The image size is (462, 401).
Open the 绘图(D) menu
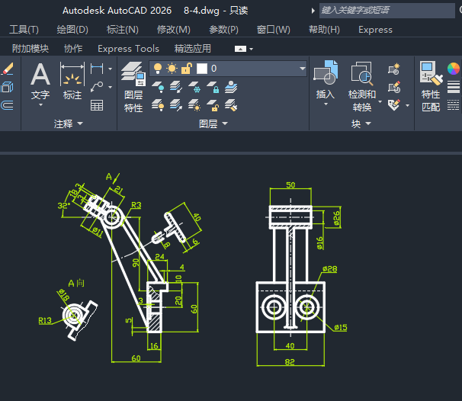(x=72, y=30)
